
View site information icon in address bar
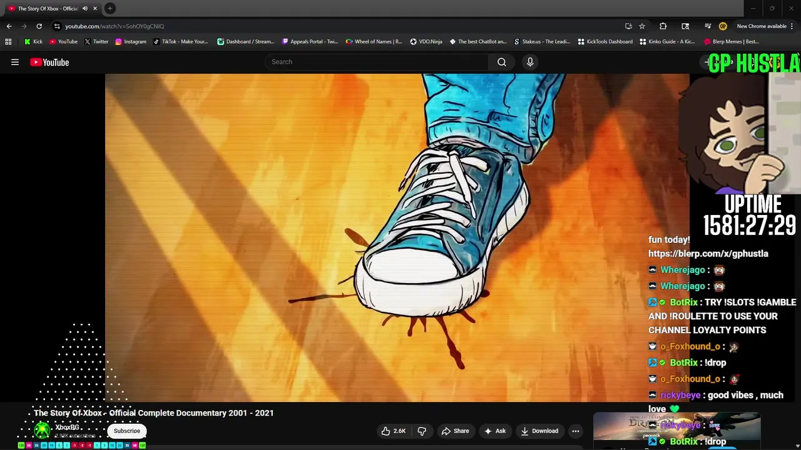point(57,26)
